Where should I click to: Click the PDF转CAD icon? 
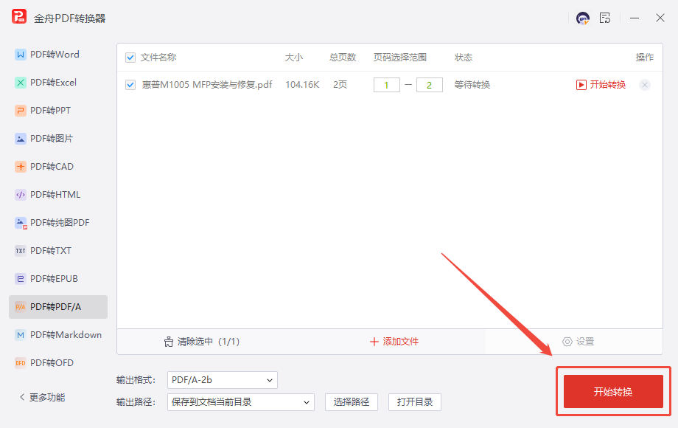point(21,167)
